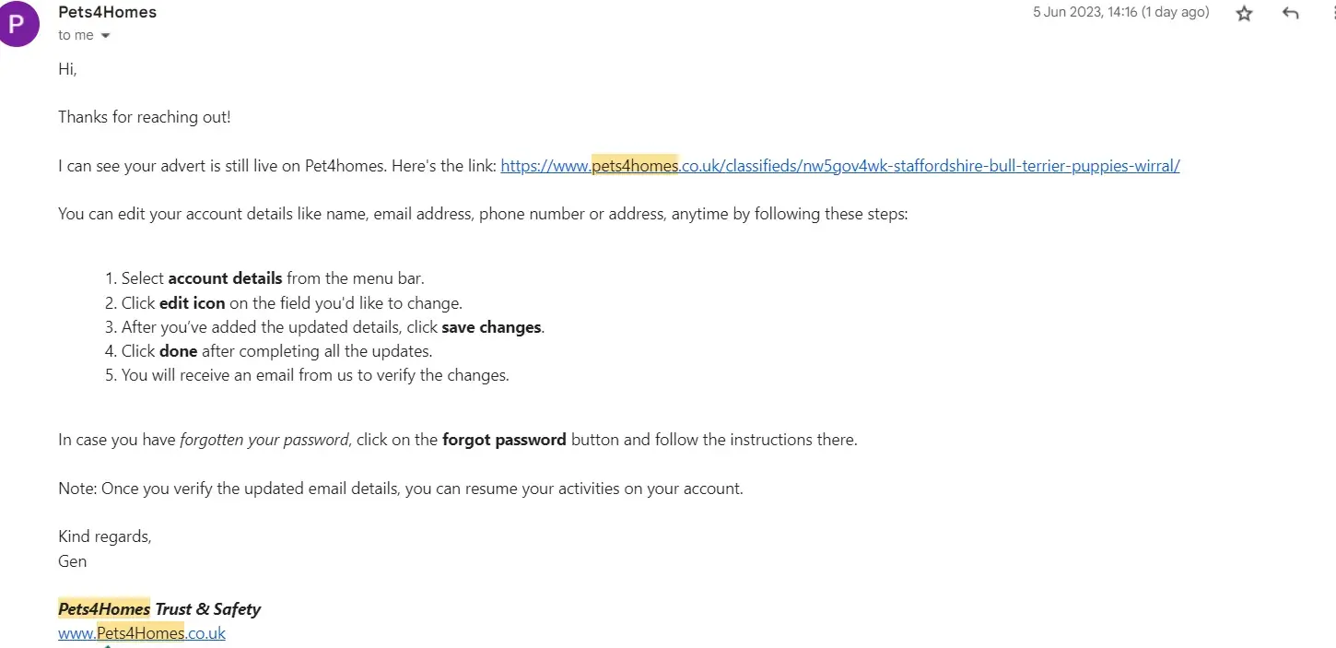
Task: Click step 5 about receiving a verification email
Action: point(315,375)
